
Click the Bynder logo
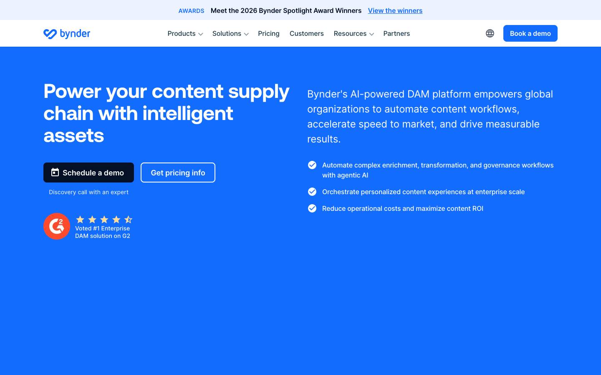pyautogui.click(x=67, y=33)
